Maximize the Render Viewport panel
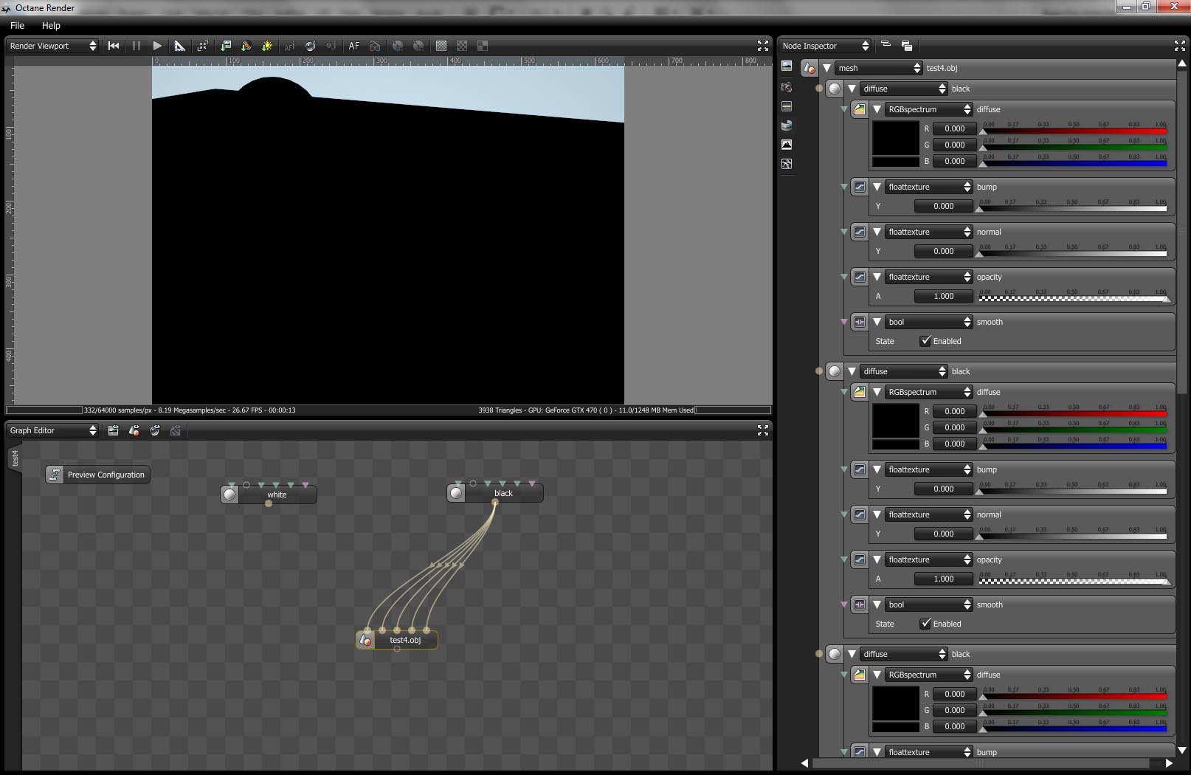 [763, 46]
